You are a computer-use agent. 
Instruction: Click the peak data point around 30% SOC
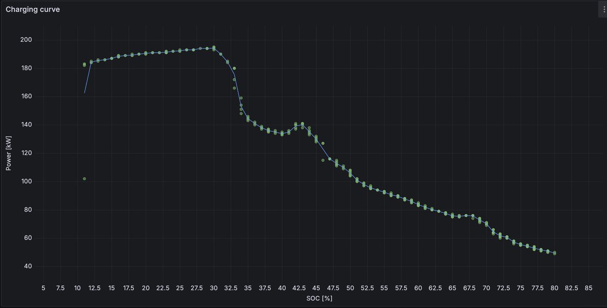(x=213, y=47)
